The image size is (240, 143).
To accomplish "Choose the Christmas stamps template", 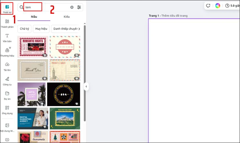I will click(65, 137).
